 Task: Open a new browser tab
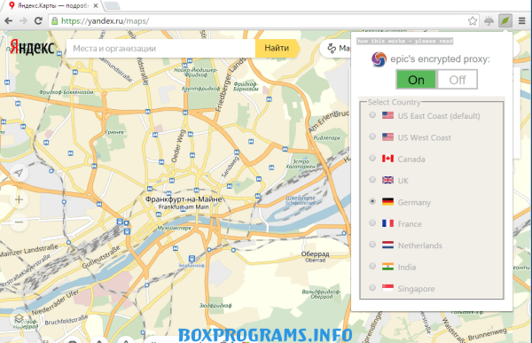pyautogui.click(x=112, y=5)
